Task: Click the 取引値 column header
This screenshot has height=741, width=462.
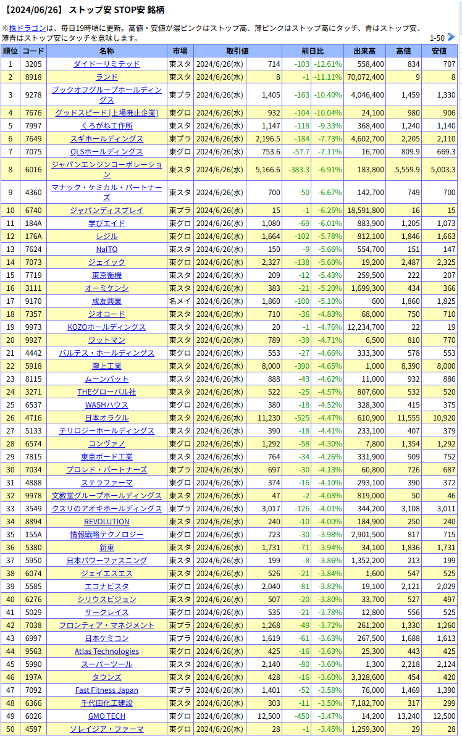Action: [x=238, y=51]
